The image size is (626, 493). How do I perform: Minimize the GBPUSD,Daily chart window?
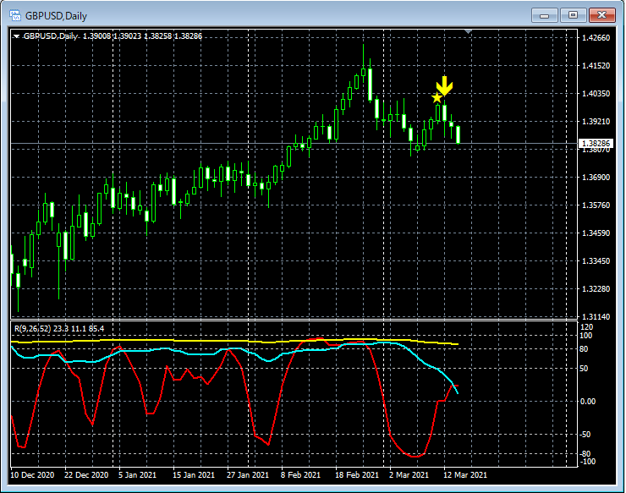pos(544,15)
